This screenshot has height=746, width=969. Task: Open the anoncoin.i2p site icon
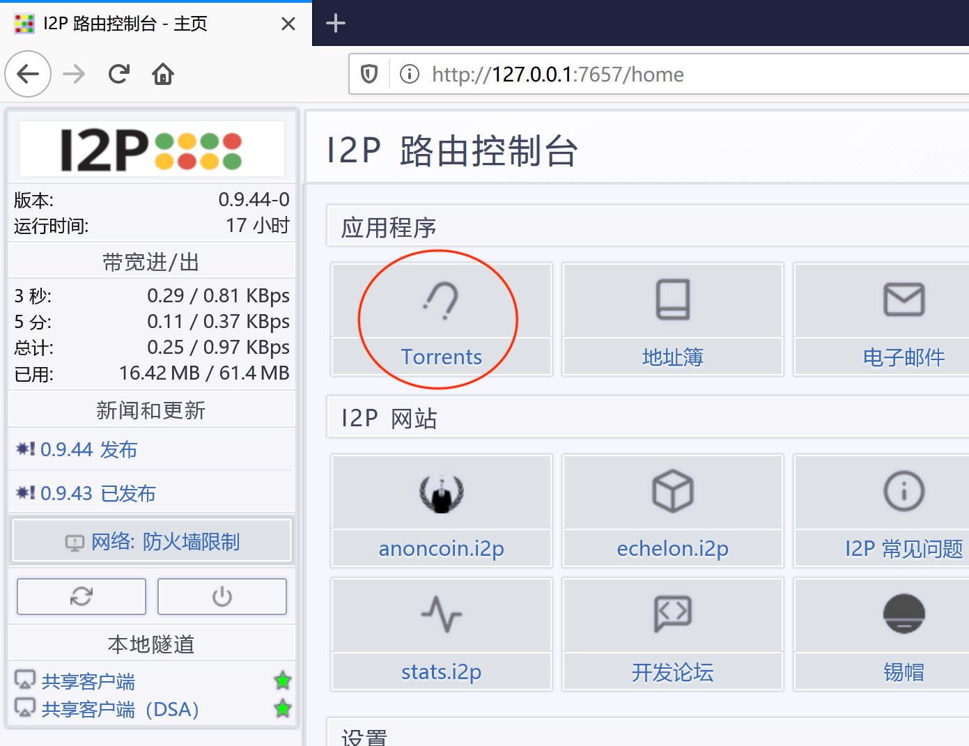coord(441,492)
